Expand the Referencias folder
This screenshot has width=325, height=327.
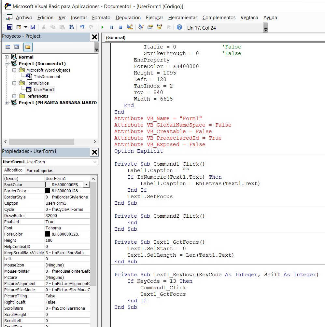(14, 96)
